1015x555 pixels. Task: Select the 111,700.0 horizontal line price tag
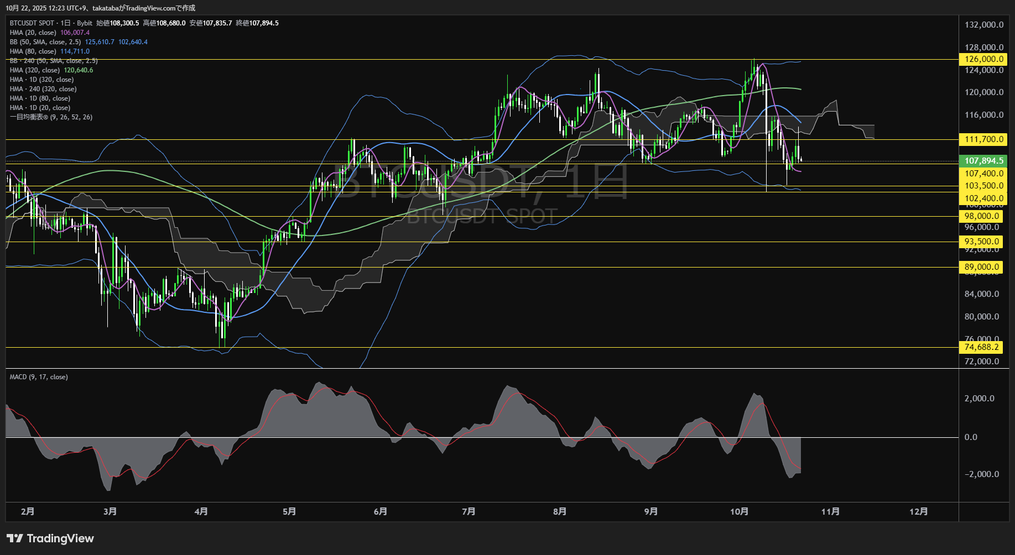[x=983, y=139]
